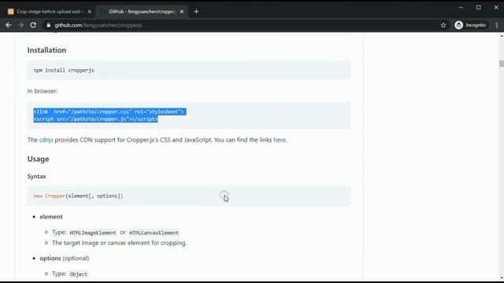The height and width of the screenshot is (283, 504).
Task: Close the GitHub cropperjs tab
Action: [x=182, y=12]
